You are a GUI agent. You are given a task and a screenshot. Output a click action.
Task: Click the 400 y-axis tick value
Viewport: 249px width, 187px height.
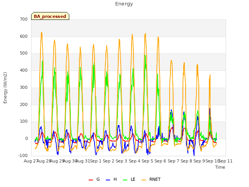(x=24, y=70)
